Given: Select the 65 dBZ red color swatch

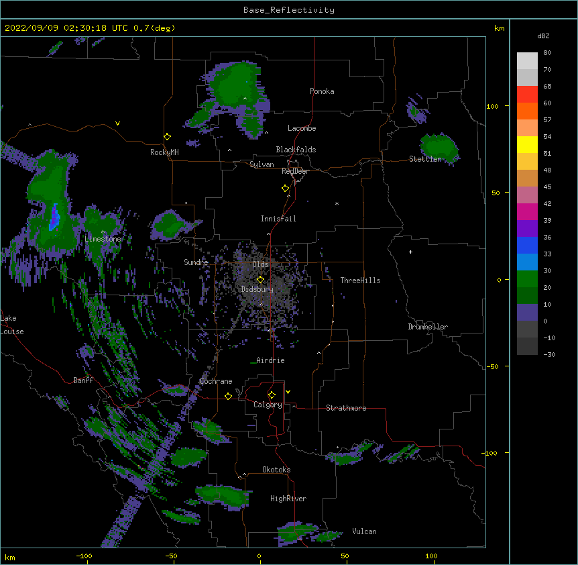Looking at the screenshot, I should point(527,94).
